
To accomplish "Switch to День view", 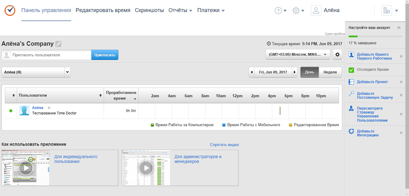I will (x=310, y=72).
